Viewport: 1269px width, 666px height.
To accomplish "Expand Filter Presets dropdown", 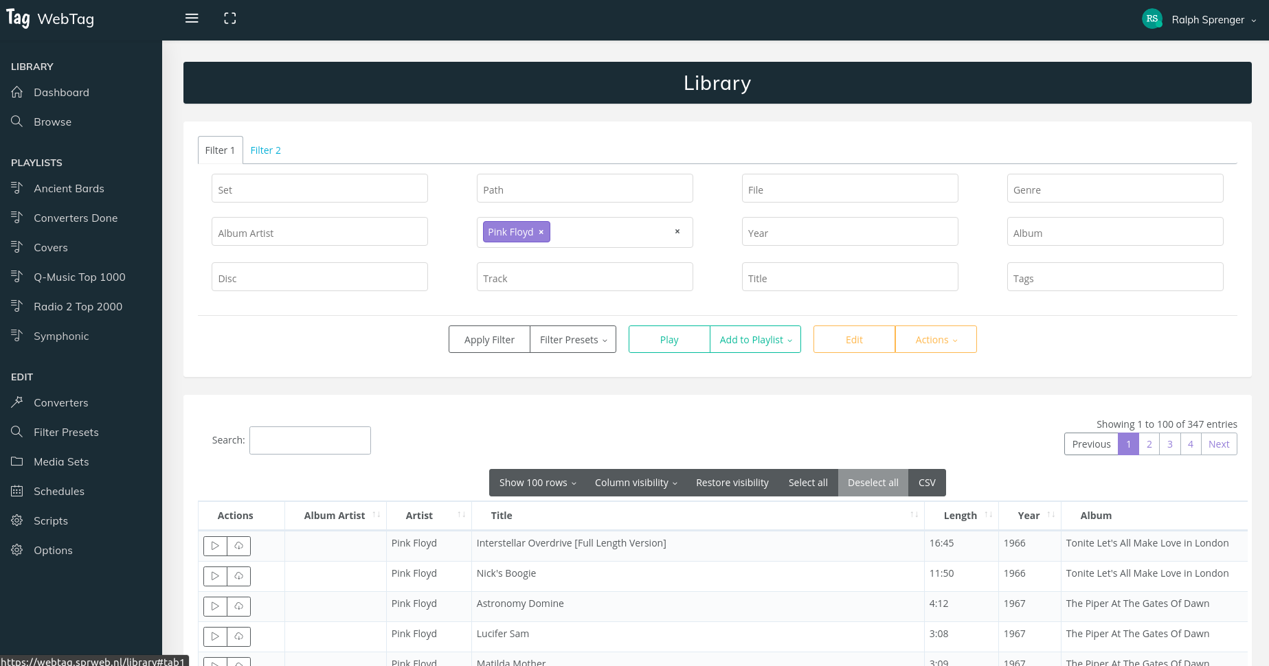I will click(x=573, y=339).
